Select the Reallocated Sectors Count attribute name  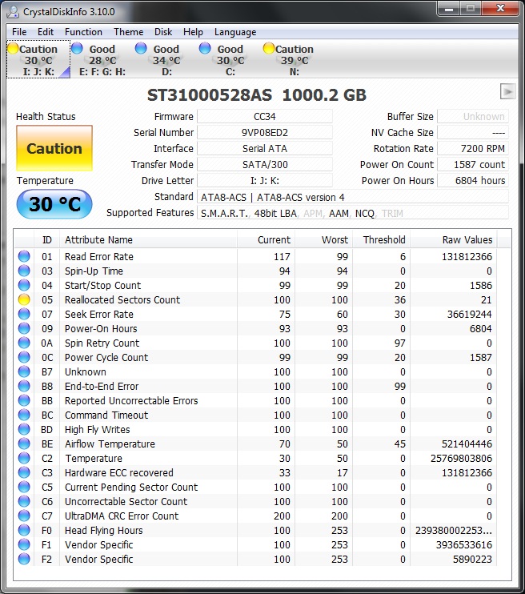pos(122,299)
